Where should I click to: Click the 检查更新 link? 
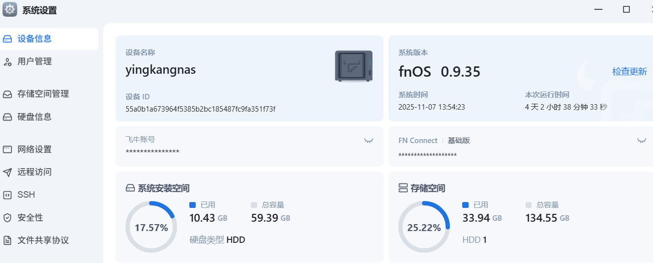629,71
